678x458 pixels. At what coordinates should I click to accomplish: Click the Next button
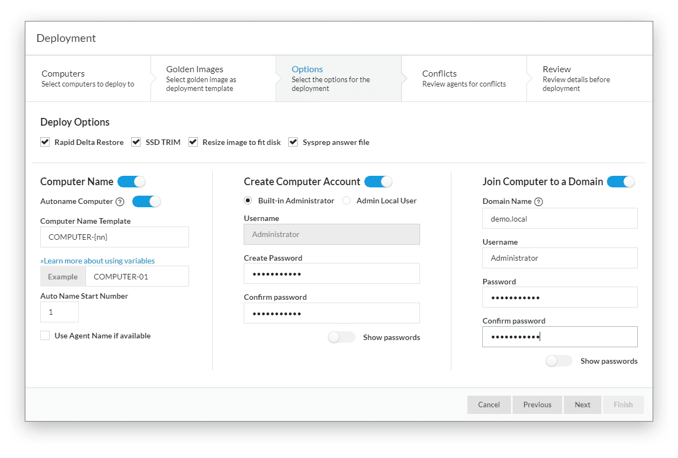[x=582, y=405]
